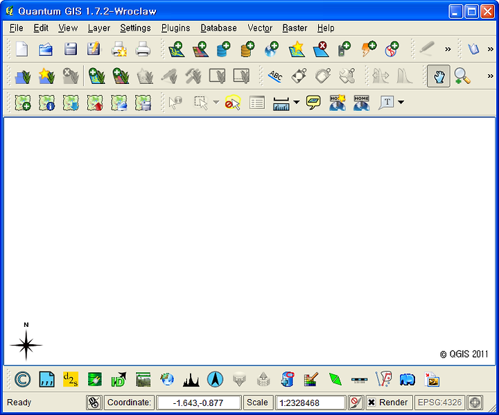This screenshot has width=499, height=415.
Task: Add a WMS layer with globe icon
Action: 272,49
